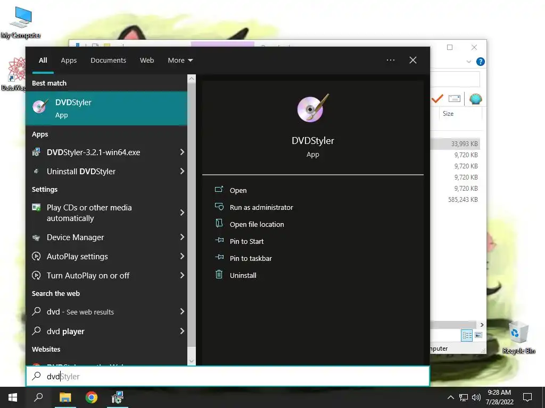Choose Open file location
The height and width of the screenshot is (408, 545).
click(257, 225)
